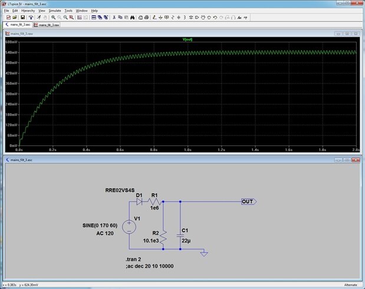
Task: Open the File menu
Action: coord(6,11)
